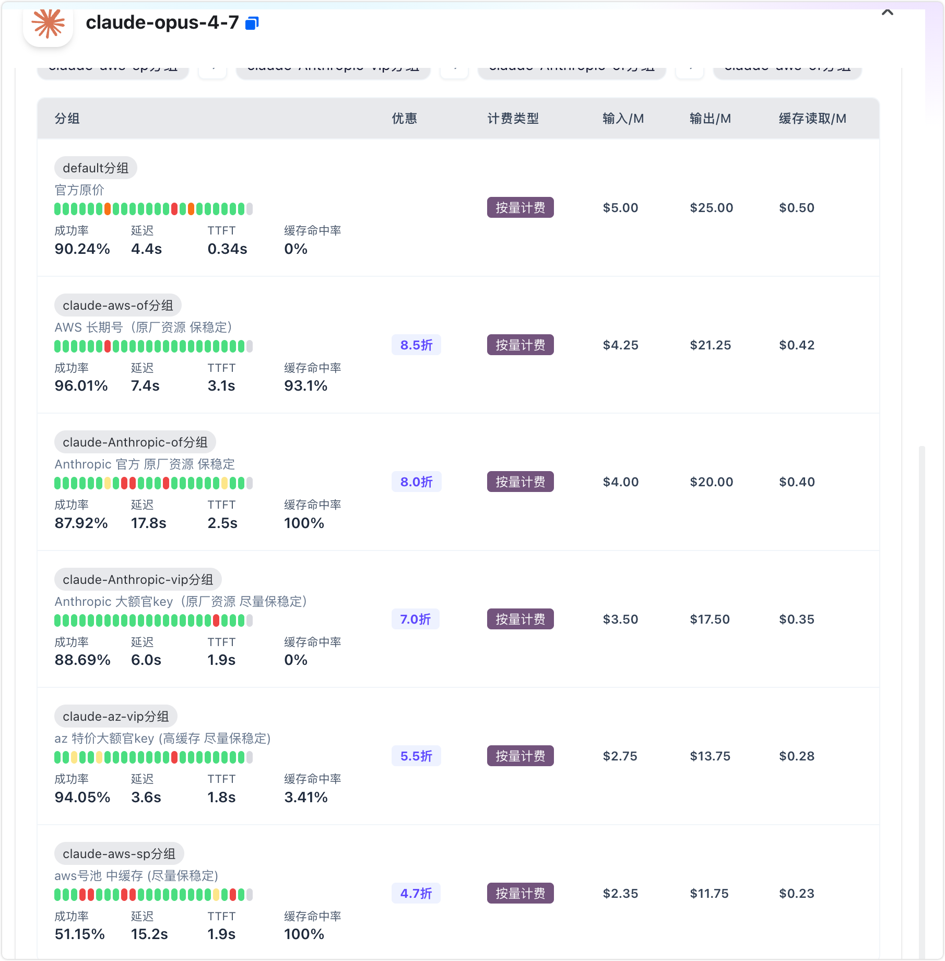Click the claude-az-vip分组 availability status bar
Image resolution: width=945 pixels, height=961 pixels.
coord(153,757)
